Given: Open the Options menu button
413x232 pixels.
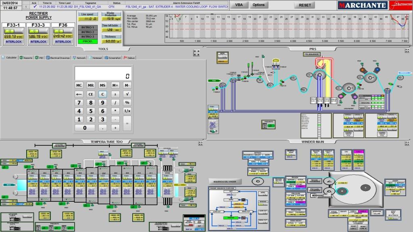Looking at the screenshot, I should pyautogui.click(x=259, y=5).
